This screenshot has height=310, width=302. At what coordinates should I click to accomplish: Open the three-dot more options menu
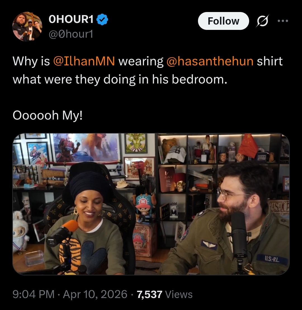click(x=283, y=21)
